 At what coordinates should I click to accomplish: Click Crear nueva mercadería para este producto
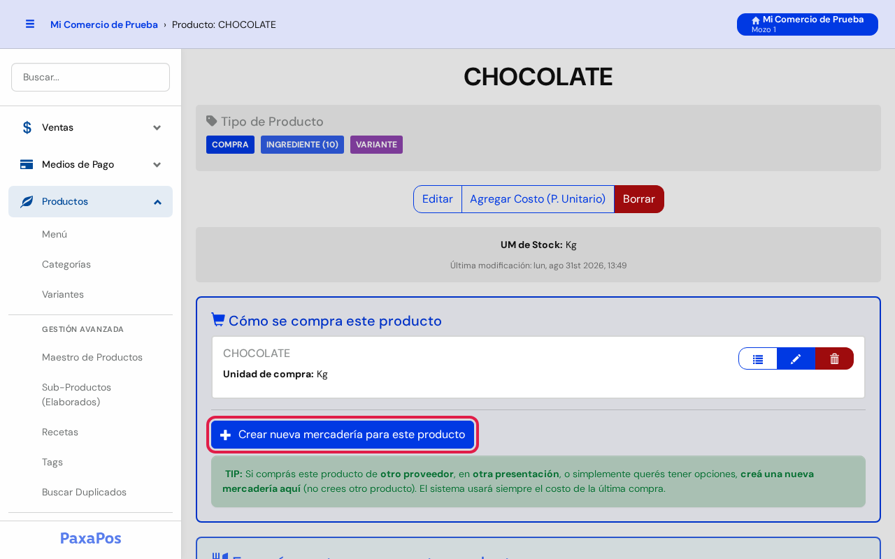343,435
